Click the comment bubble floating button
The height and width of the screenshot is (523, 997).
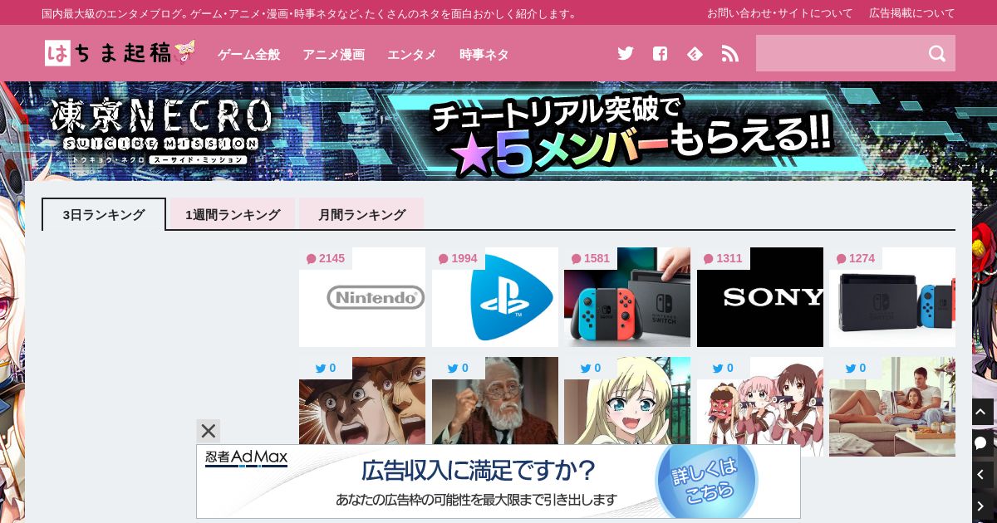tap(983, 443)
